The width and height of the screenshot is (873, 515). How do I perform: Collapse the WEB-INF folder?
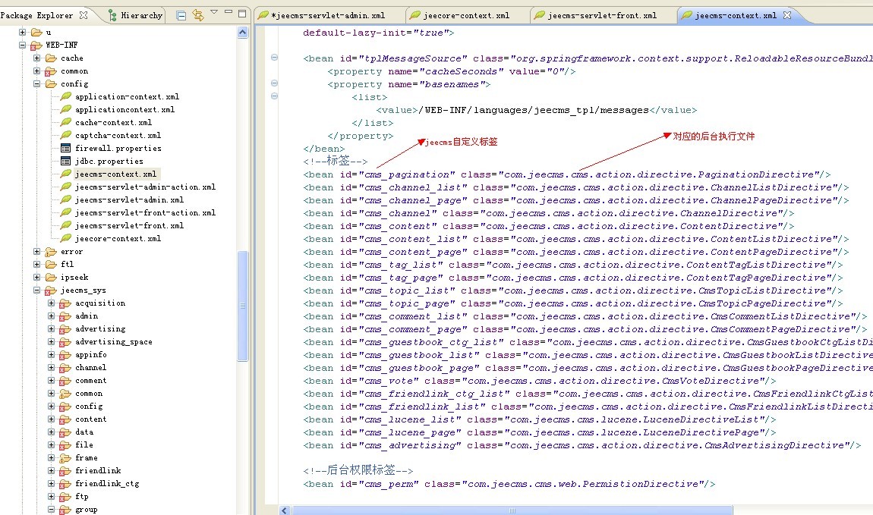[22, 45]
